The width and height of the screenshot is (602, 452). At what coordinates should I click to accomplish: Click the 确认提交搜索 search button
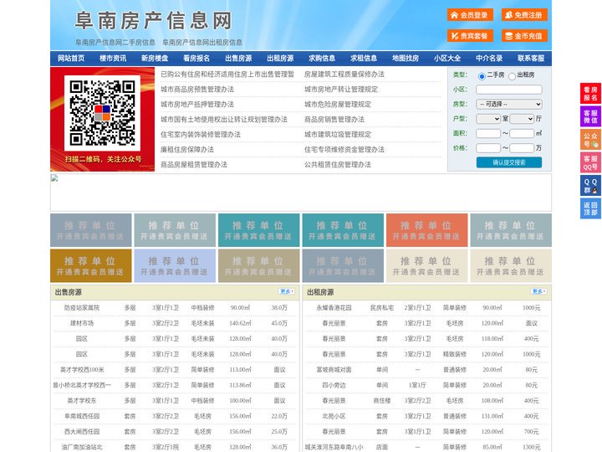509,162
